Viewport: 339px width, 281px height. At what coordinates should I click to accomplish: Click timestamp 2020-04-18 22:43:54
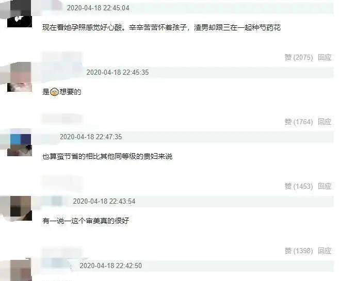tap(104, 201)
